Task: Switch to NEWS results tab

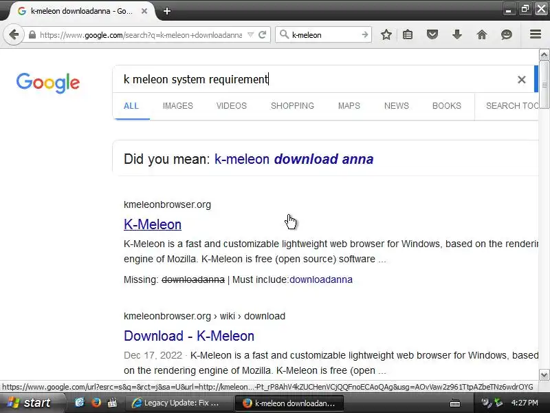Action: pyautogui.click(x=397, y=106)
